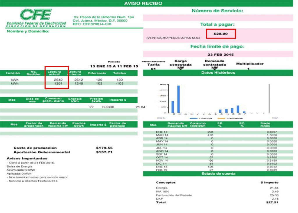Select previous reading value 2512

(79, 80)
